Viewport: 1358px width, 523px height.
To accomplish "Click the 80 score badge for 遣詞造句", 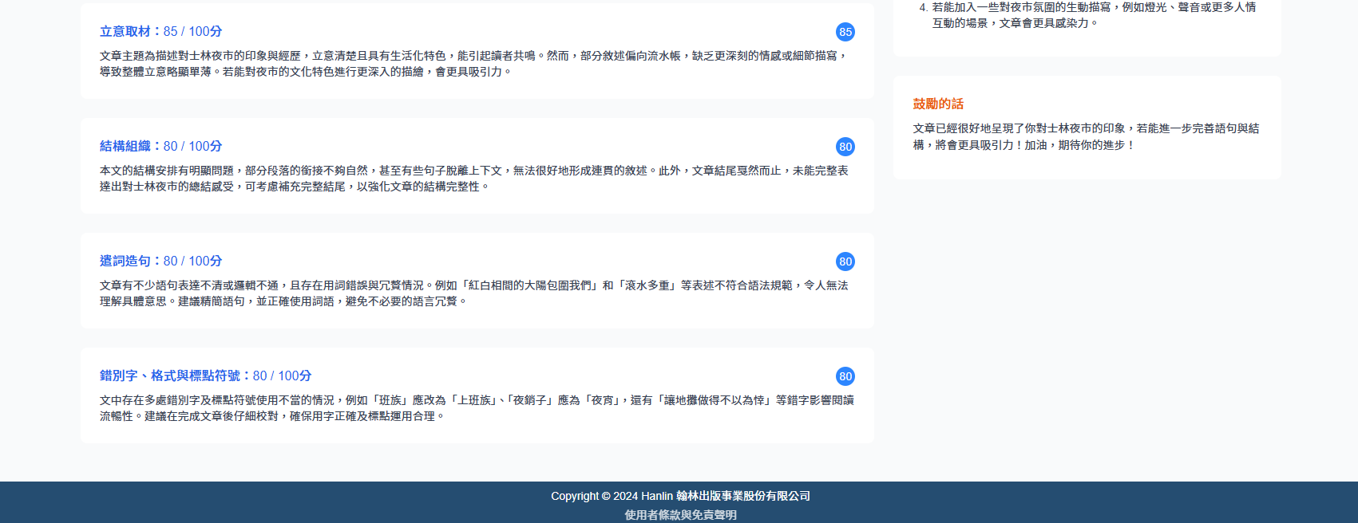I will pyautogui.click(x=845, y=261).
